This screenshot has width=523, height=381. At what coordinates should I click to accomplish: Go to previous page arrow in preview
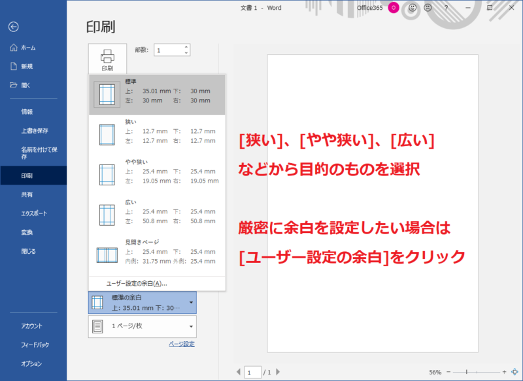coord(238,372)
